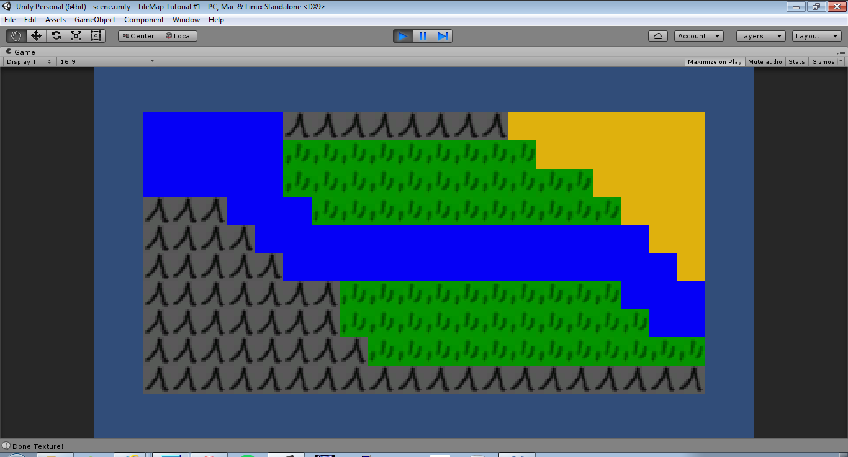Open the cloud services panel
The height and width of the screenshot is (457, 848).
(x=658, y=36)
